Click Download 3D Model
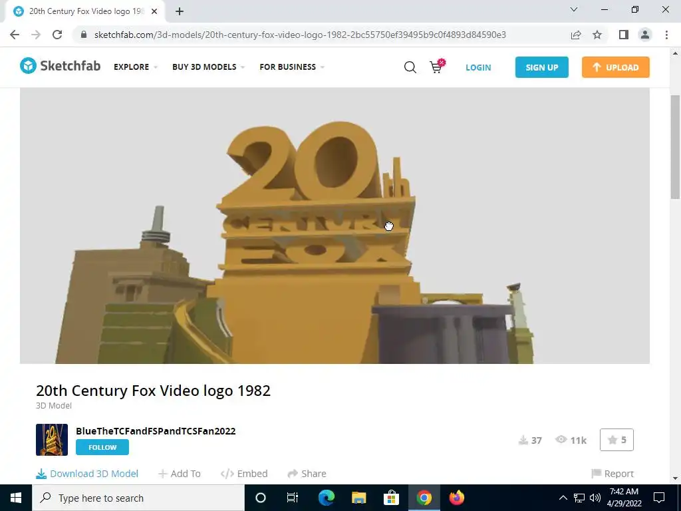 87,474
